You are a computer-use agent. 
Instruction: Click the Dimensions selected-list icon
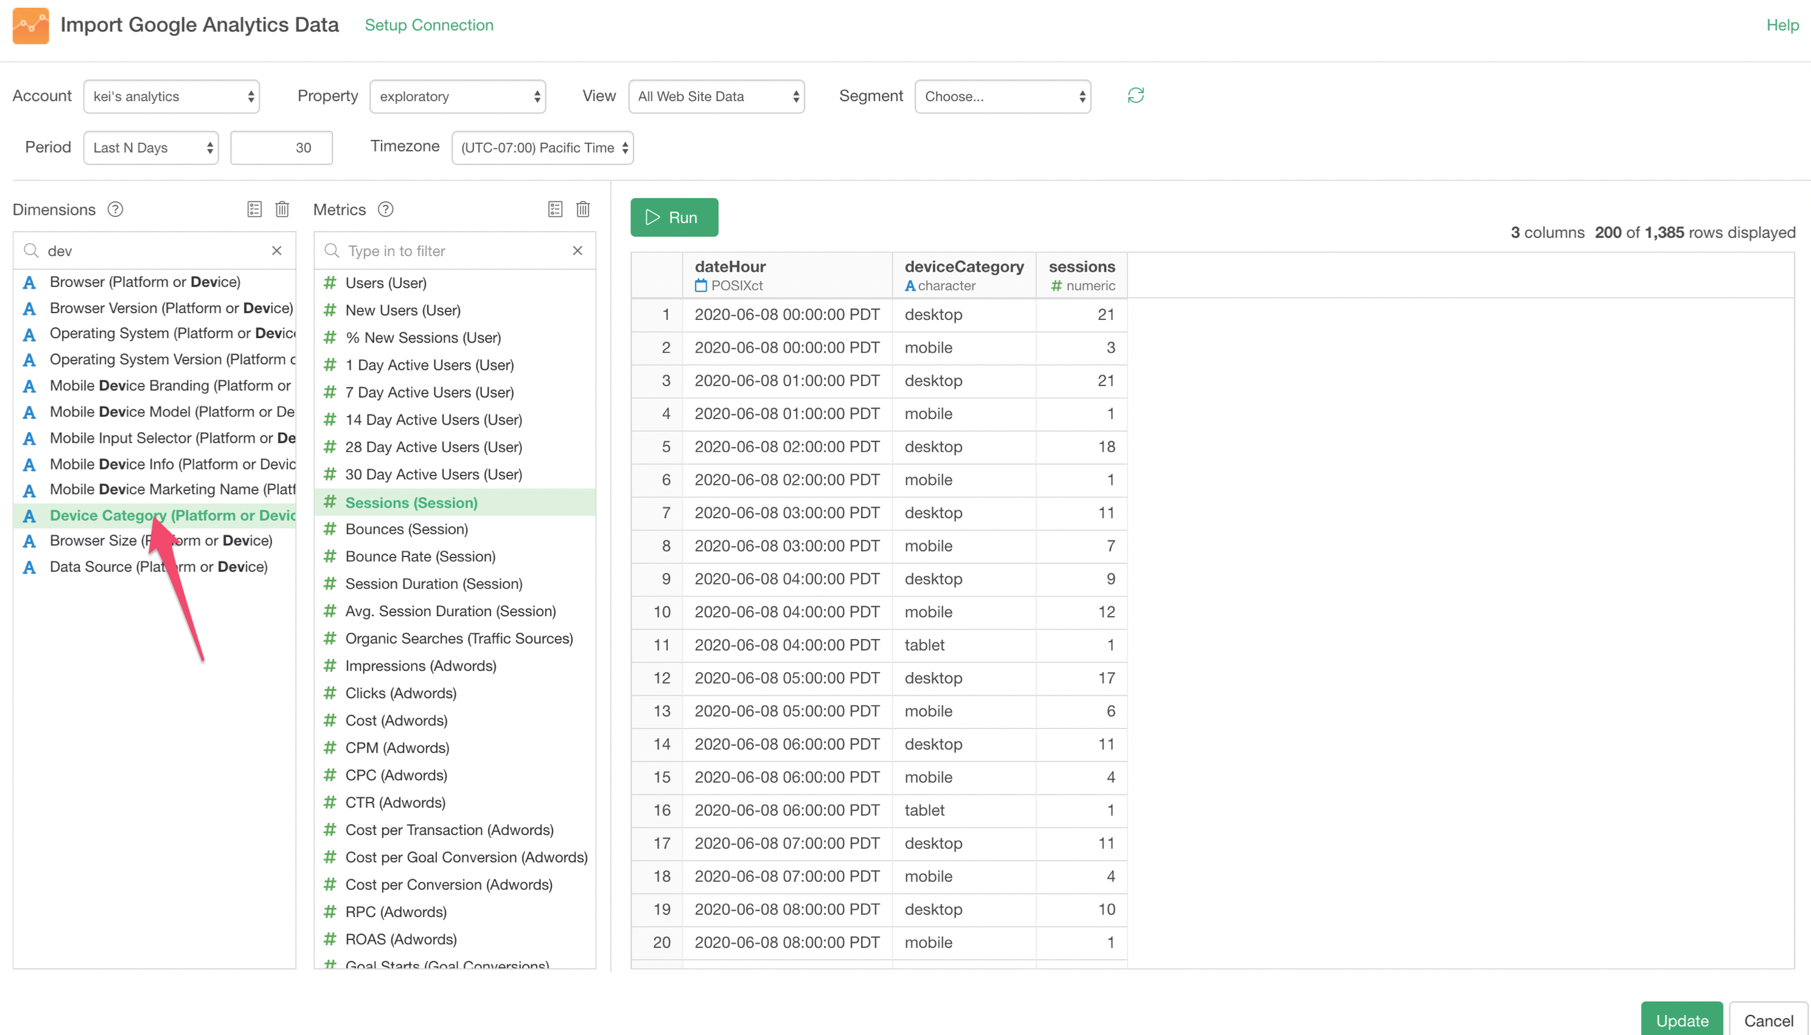(254, 209)
